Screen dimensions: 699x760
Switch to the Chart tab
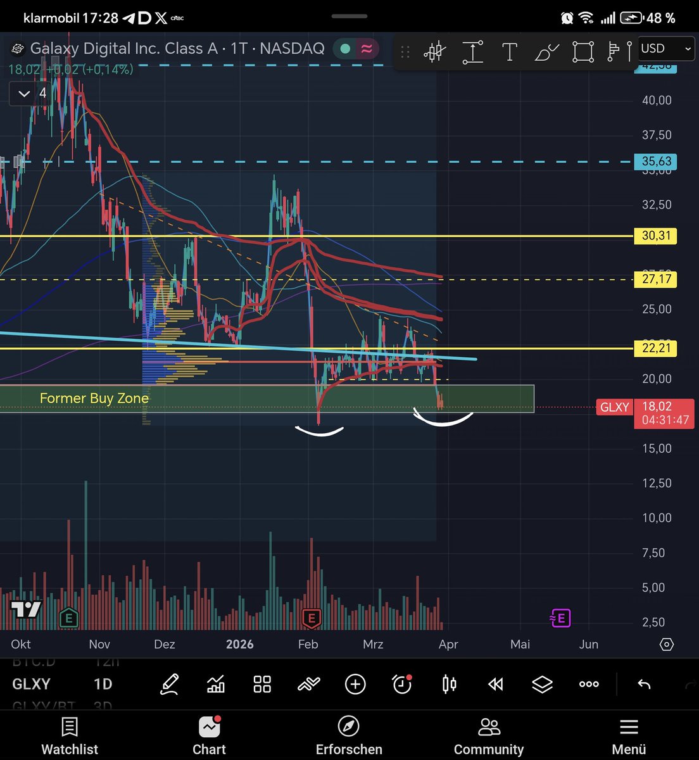pyautogui.click(x=209, y=737)
